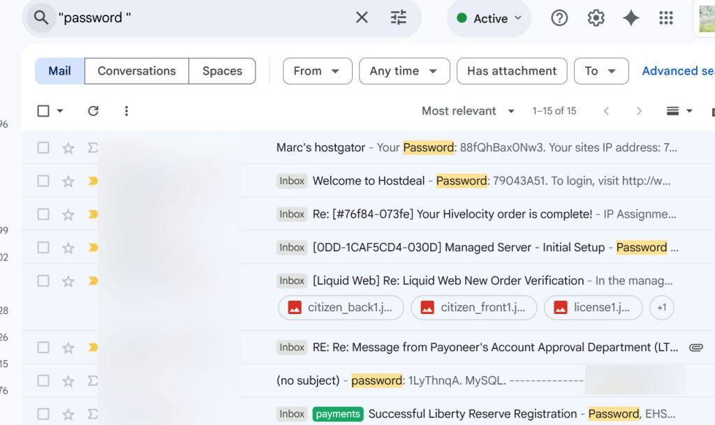715x425 pixels.
Task: Open the license1 attachment
Action: 593,308
